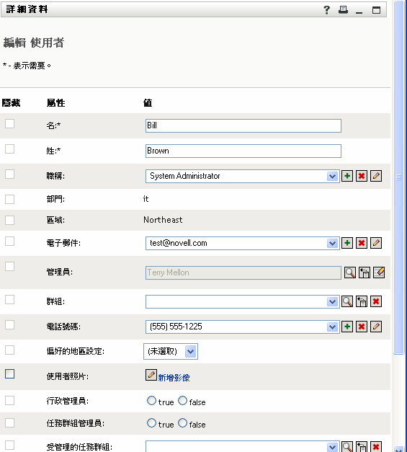The image size is (407, 452).
Task: Clear the 管理員 field with eraser icon
Action: pos(379,272)
